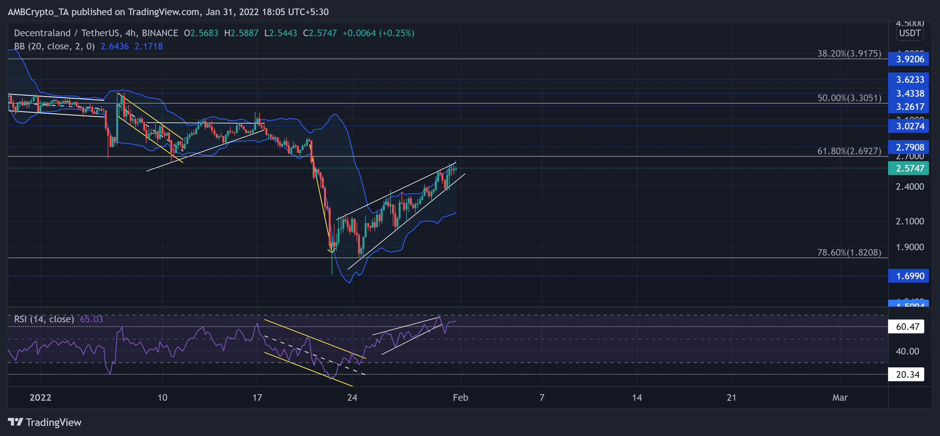940x436 pixels.
Task: Click the blue 1.6990 price level label
Action: click(x=909, y=276)
